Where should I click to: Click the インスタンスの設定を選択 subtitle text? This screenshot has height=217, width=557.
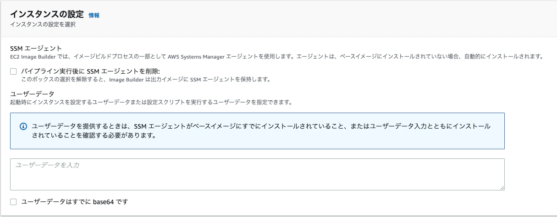[x=43, y=25]
